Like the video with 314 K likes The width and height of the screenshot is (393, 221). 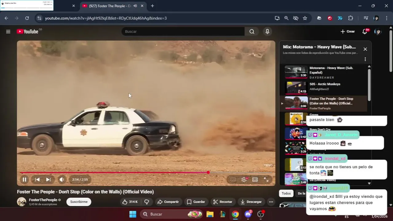click(130, 202)
